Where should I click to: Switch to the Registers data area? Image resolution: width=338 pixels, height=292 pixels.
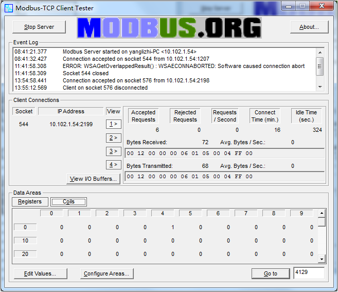pyautogui.click(x=30, y=201)
